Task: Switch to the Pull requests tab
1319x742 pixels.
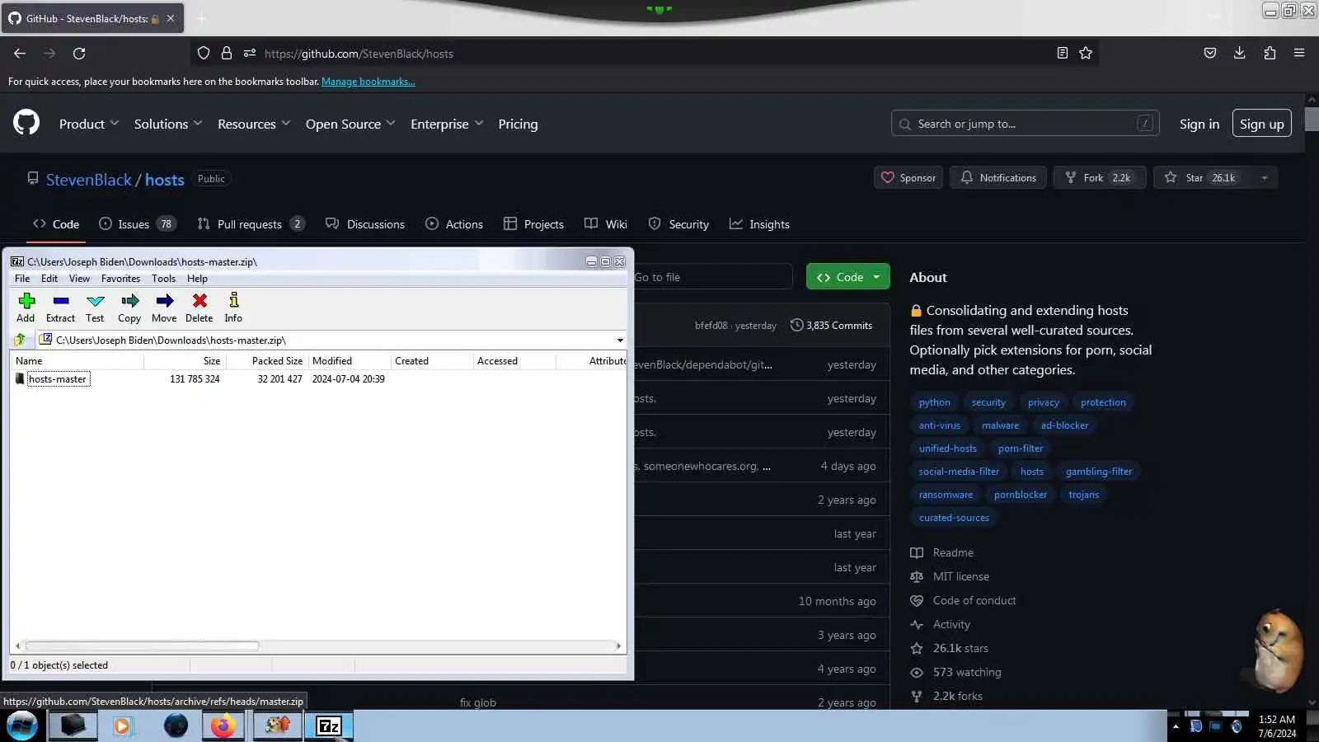Action: pyautogui.click(x=251, y=224)
